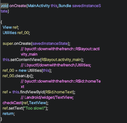Click the highlighted void return type
This screenshot has width=127, height=123.
tap(4, 6)
